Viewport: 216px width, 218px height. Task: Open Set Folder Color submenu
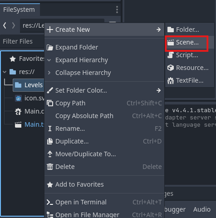coord(104,90)
